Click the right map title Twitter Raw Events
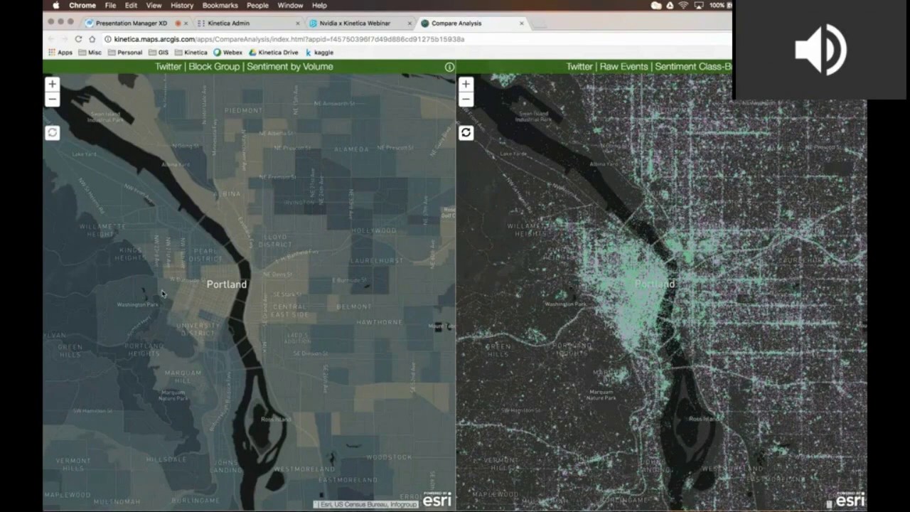910x512 pixels. tap(648, 67)
